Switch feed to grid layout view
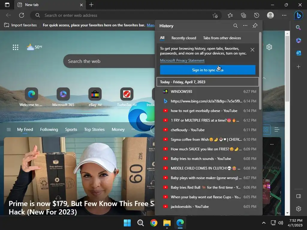 pyautogui.click(x=266, y=130)
